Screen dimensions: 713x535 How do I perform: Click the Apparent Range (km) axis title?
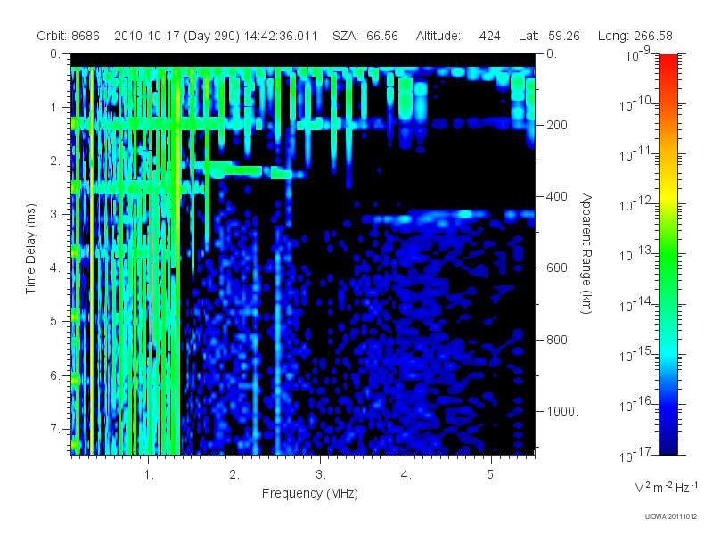point(586,253)
